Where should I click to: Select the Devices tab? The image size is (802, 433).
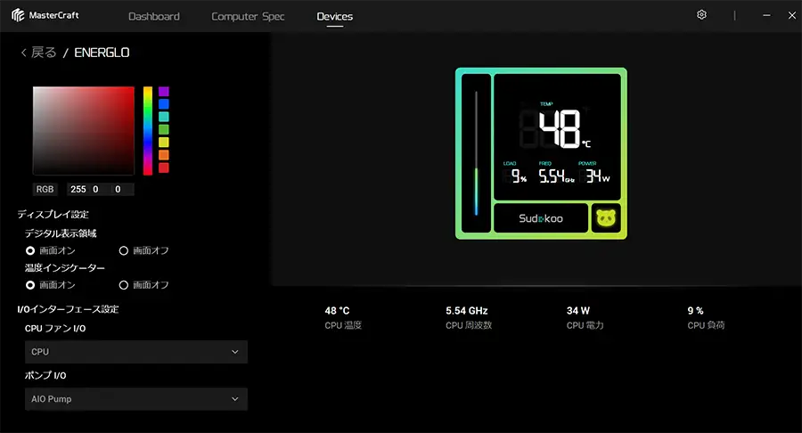(335, 16)
